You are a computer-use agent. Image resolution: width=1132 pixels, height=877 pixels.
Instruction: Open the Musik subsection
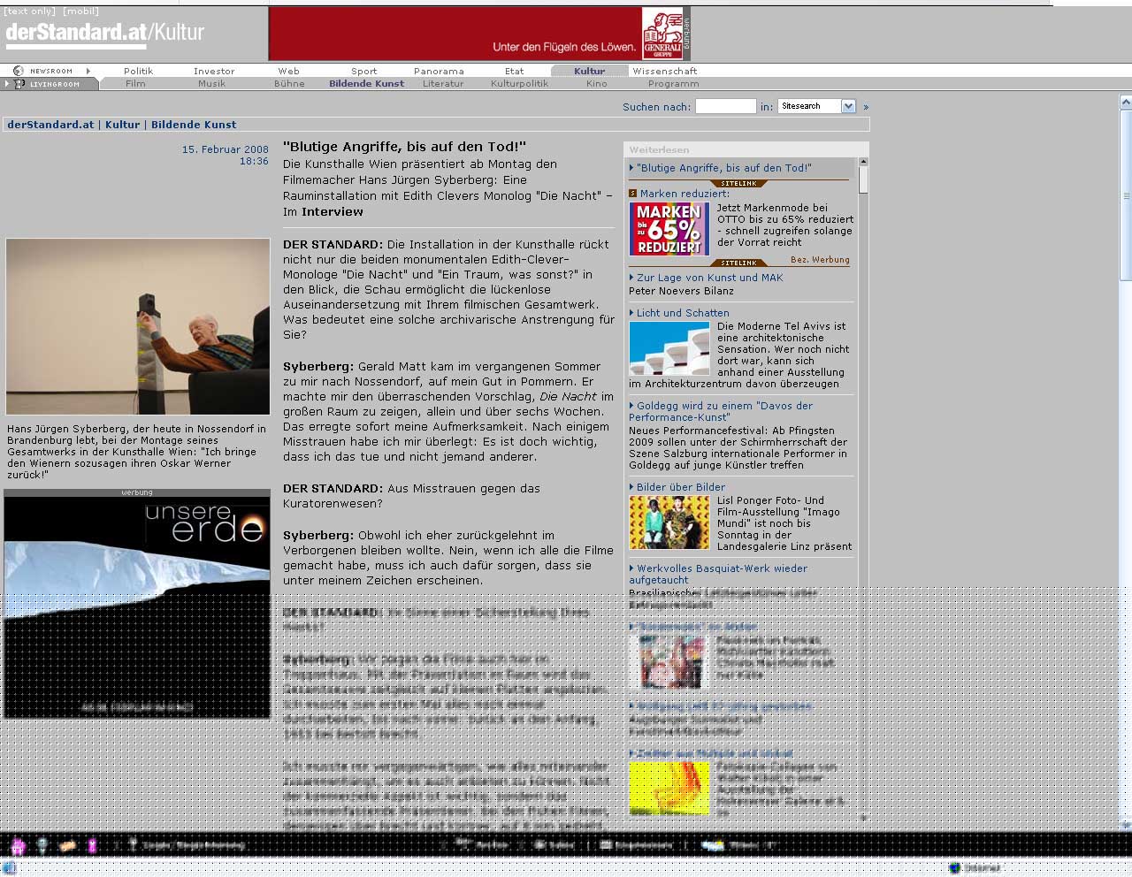click(211, 84)
